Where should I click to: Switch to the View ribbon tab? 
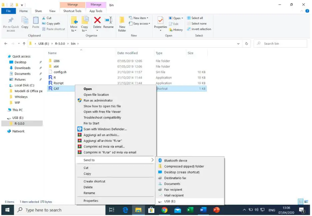pos(52,11)
